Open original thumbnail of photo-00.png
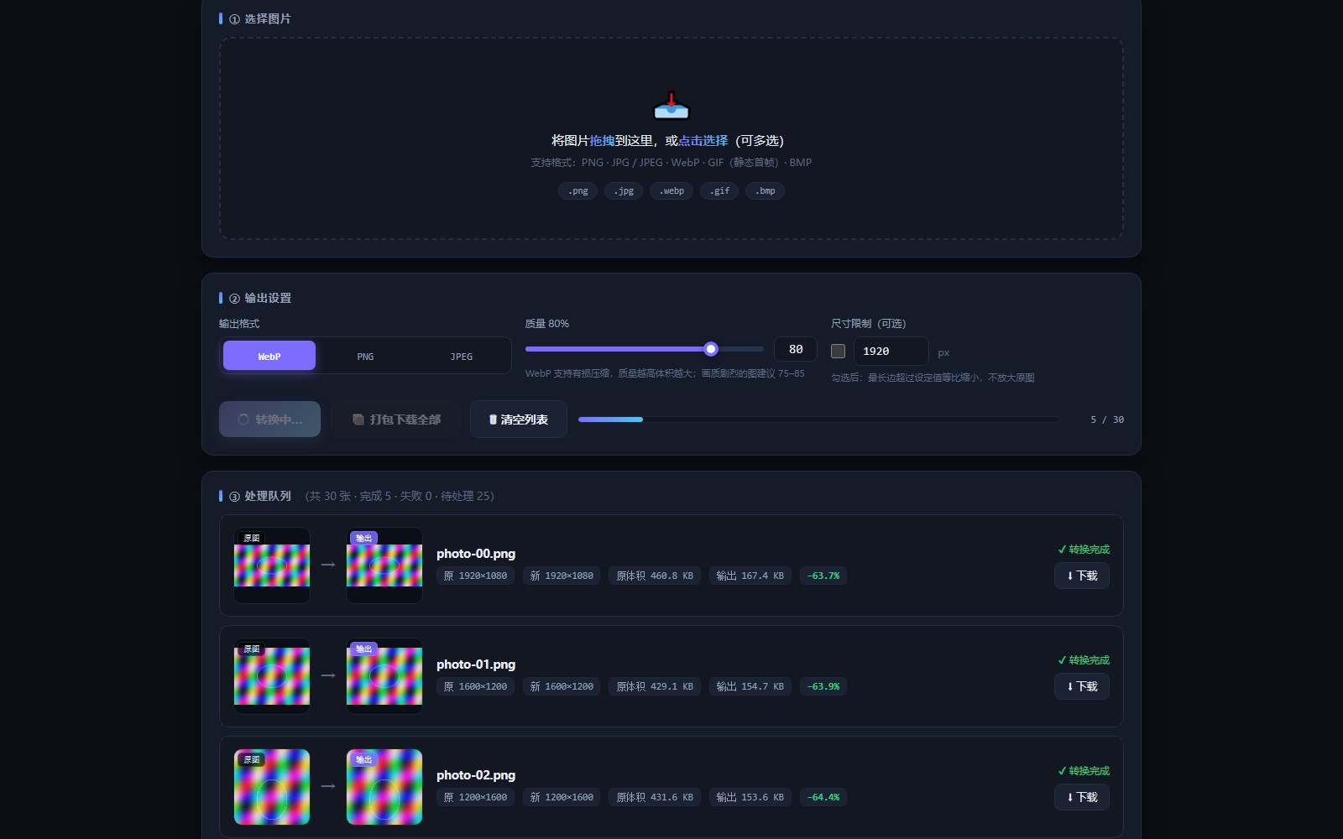 (x=272, y=565)
